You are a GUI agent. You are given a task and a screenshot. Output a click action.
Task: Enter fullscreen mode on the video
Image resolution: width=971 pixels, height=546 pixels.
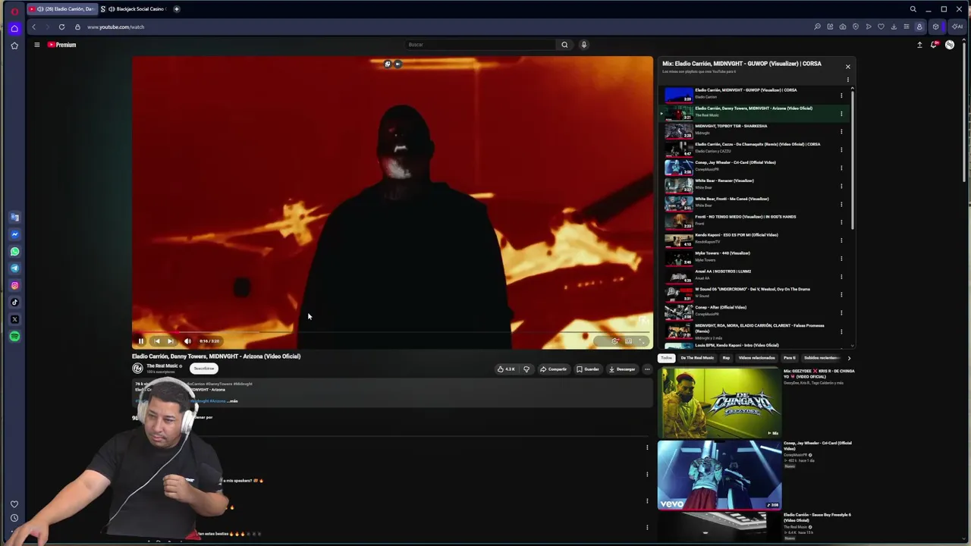coord(643,341)
